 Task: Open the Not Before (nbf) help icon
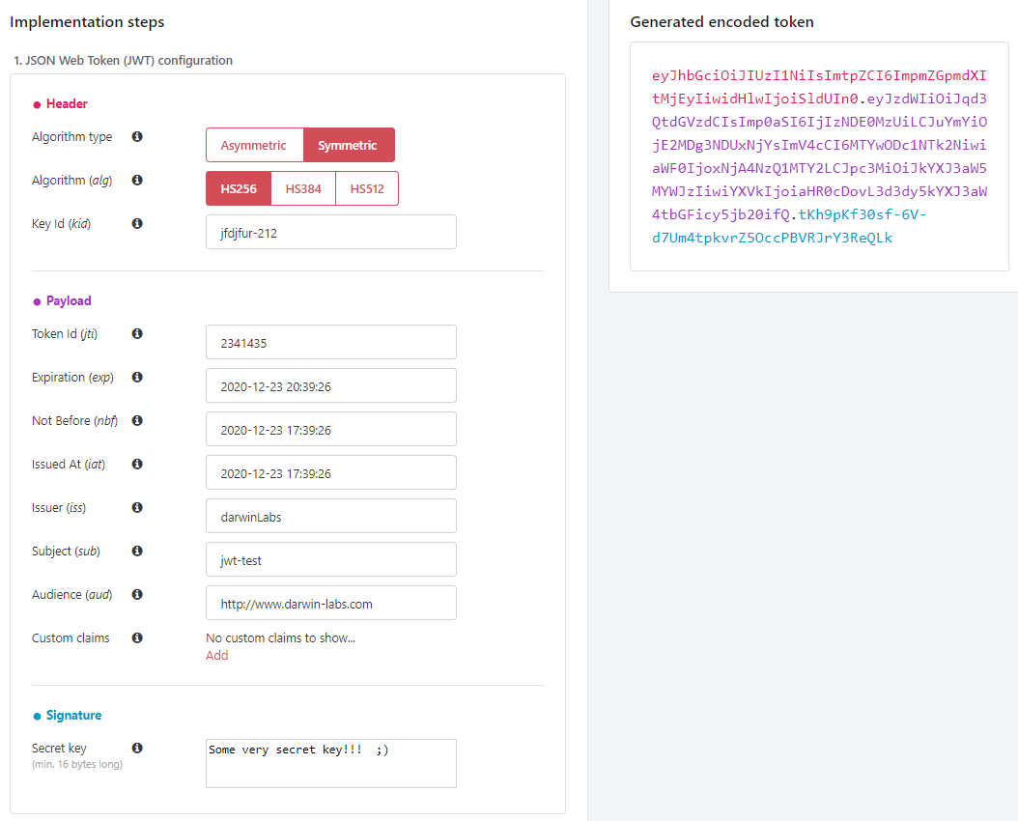coord(137,420)
